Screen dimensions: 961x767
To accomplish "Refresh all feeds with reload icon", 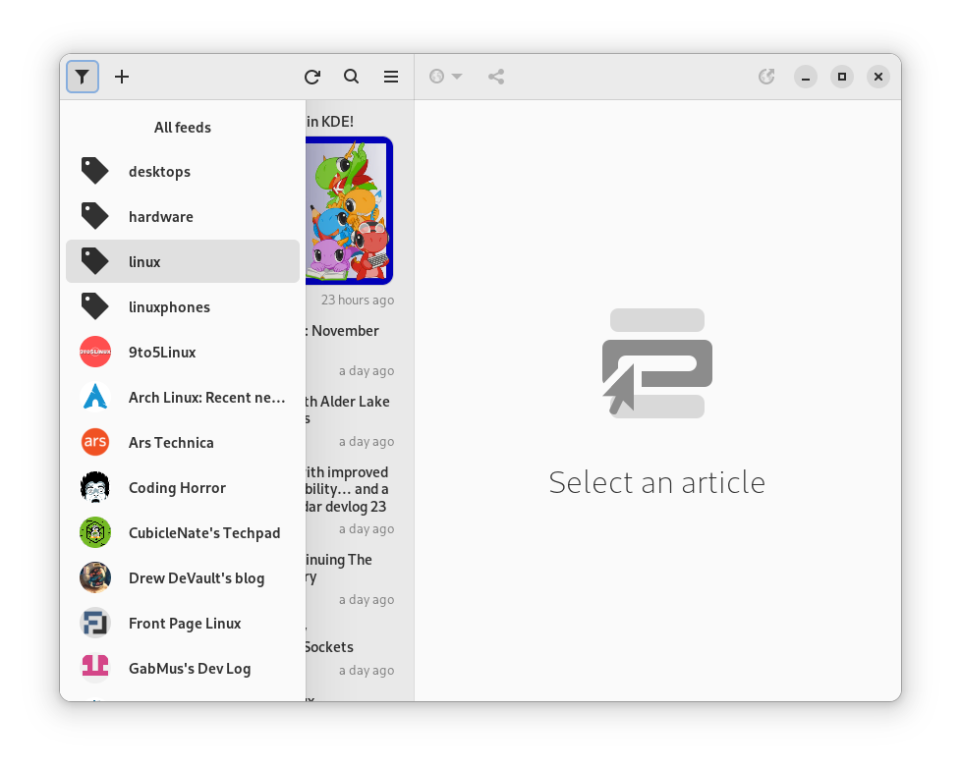I will point(312,77).
